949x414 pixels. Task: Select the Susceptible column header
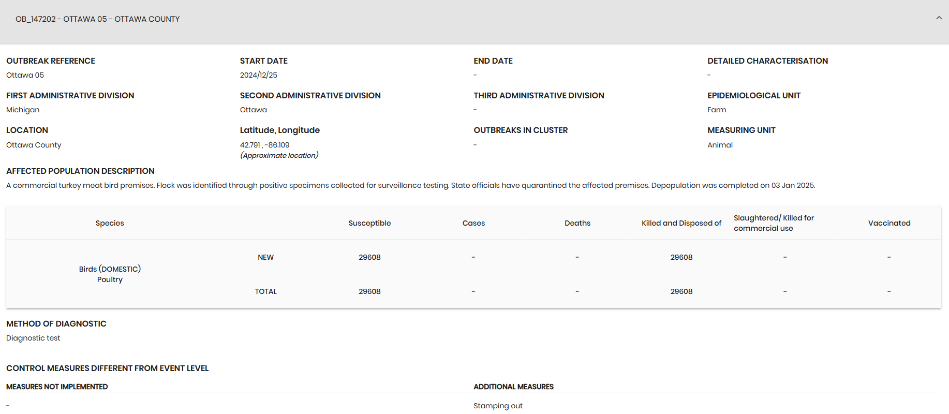369,223
